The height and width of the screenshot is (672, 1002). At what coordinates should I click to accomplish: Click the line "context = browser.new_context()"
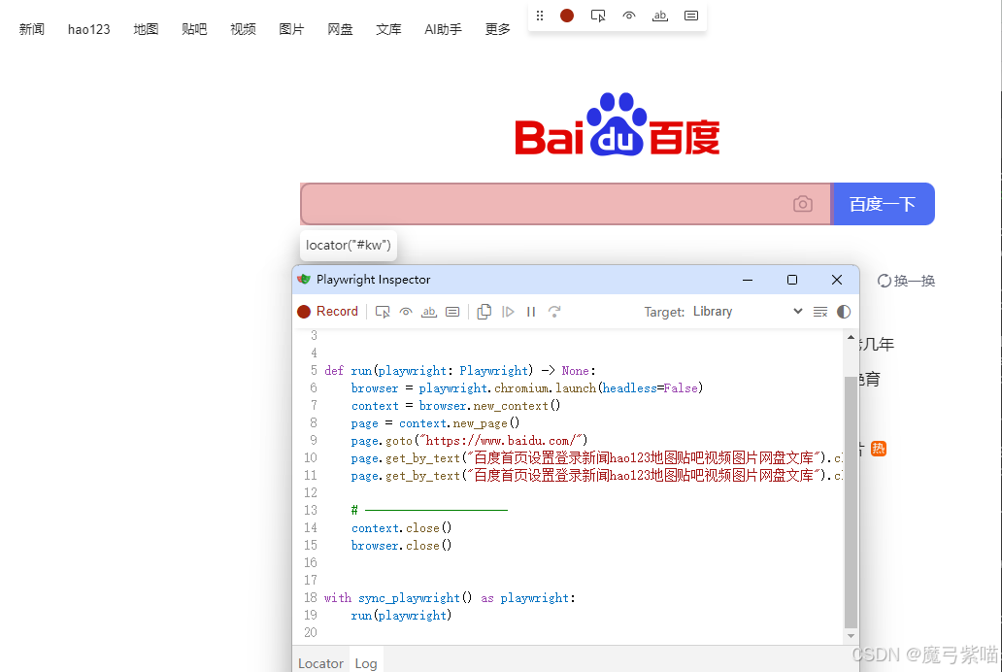(x=455, y=406)
